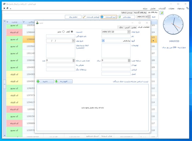Click the معرفی به input field
The height and width of the screenshot is (141, 192).
click(x=61, y=65)
